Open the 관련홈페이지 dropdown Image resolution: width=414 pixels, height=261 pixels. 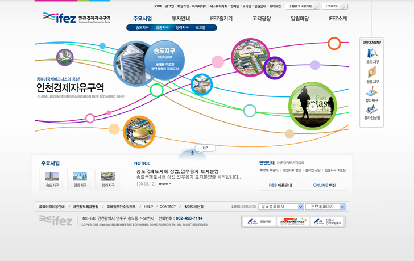coord(325,207)
